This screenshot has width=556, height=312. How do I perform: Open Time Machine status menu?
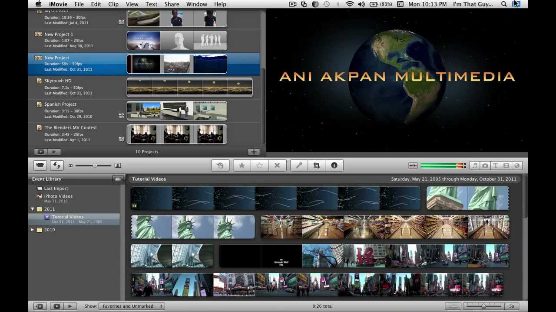point(327,4)
